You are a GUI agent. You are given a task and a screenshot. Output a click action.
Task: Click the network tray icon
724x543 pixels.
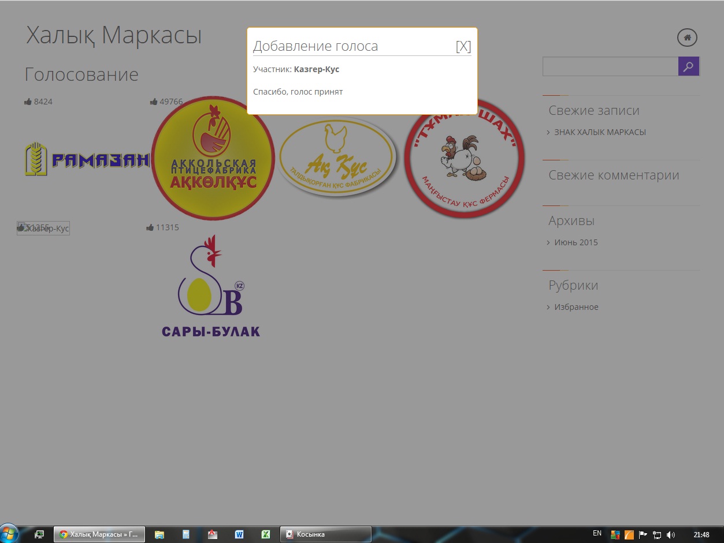656,535
